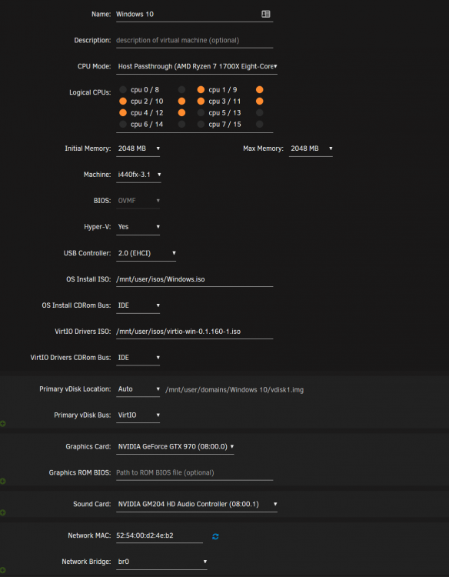
Task: Click the 'Graphics ROM BIOS:' label
Action: 80,473
